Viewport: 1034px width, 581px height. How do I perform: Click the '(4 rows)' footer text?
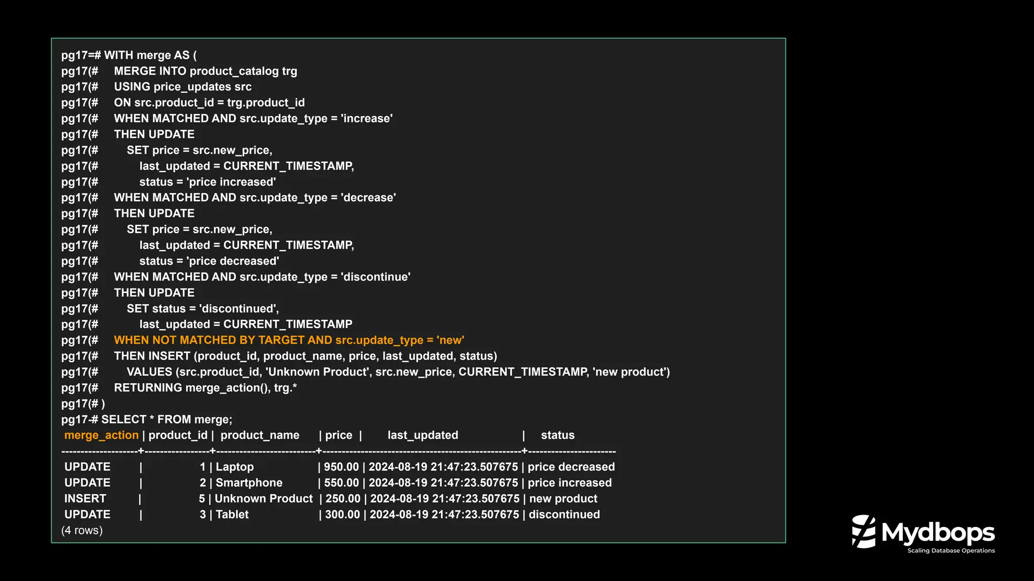(82, 531)
